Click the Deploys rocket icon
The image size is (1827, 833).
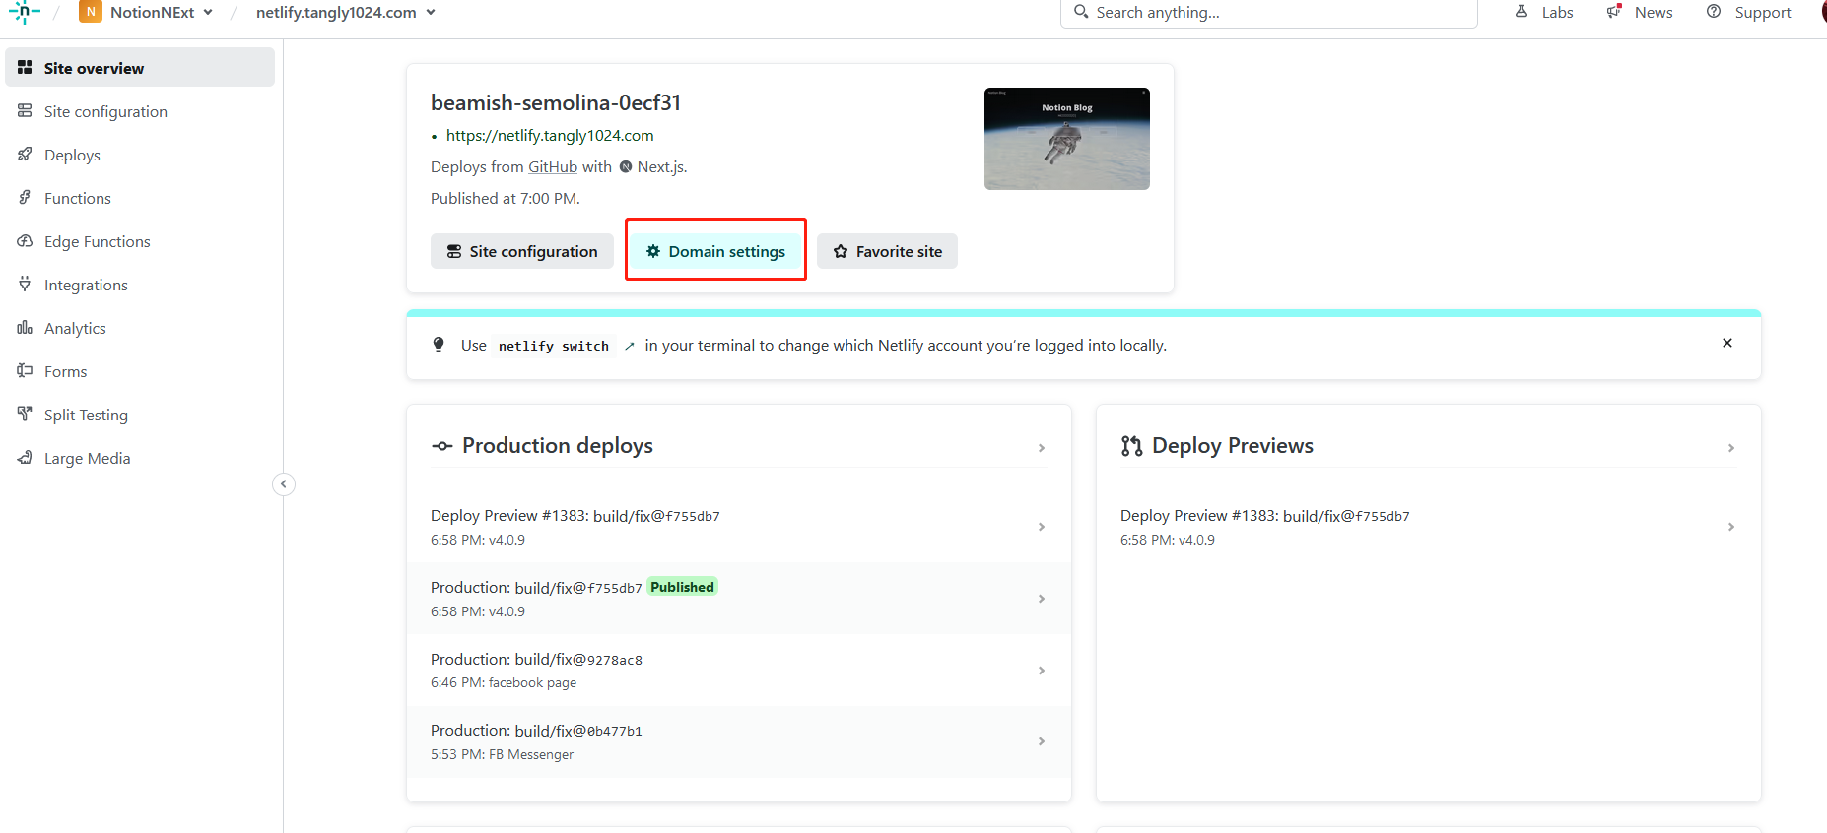[25, 154]
